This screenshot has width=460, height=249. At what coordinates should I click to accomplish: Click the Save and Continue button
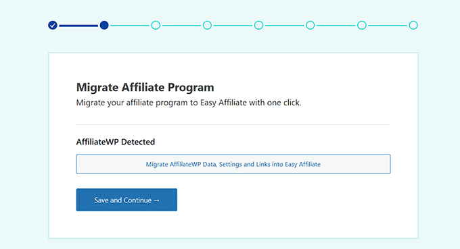pyautogui.click(x=127, y=200)
